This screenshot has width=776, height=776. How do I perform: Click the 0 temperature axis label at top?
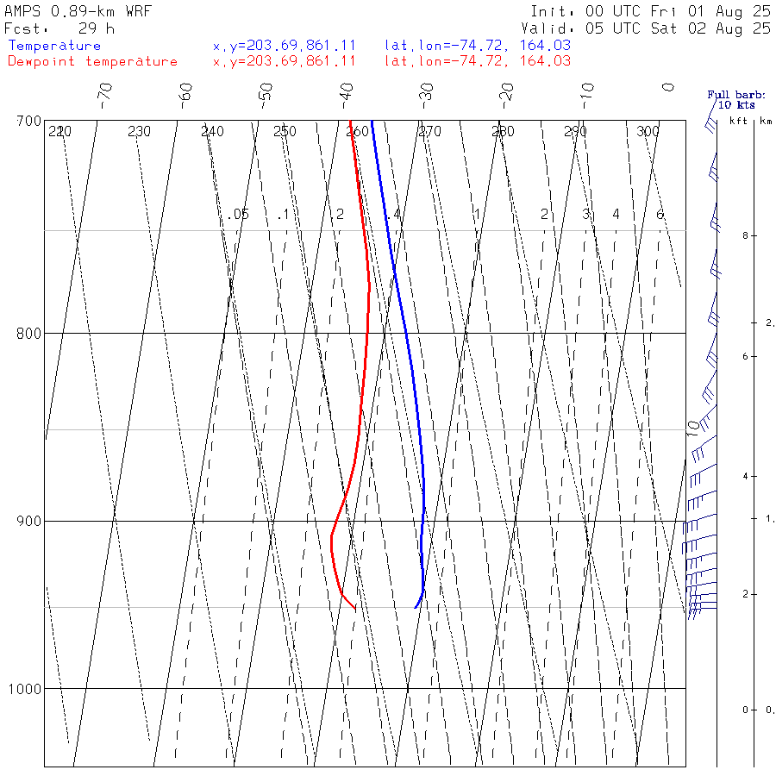[x=668, y=88]
